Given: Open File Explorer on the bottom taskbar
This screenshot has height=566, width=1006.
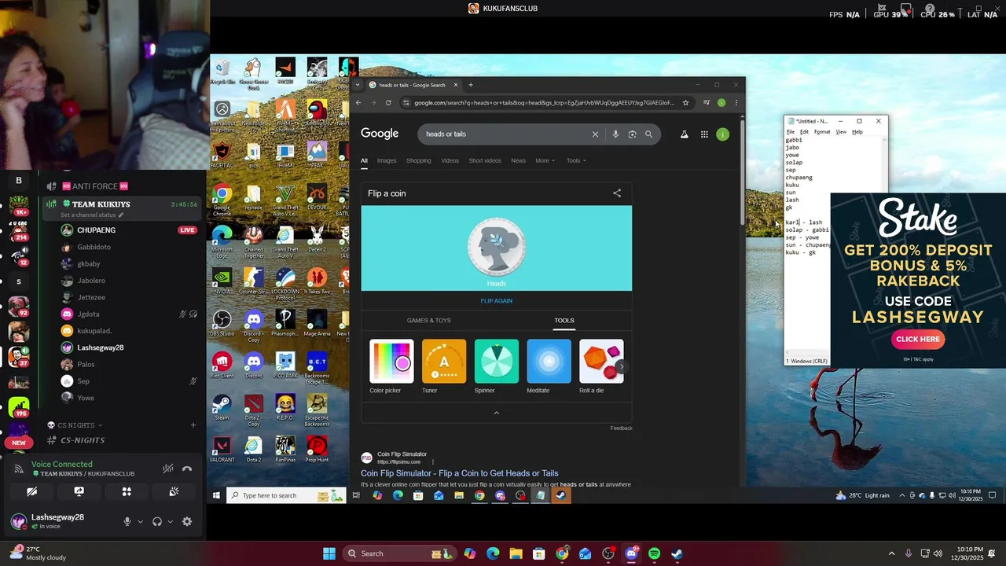Looking at the screenshot, I should [x=516, y=553].
